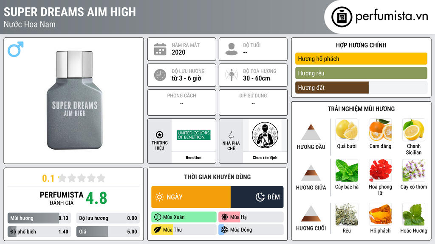The width and height of the screenshot is (435, 244).
Task: Open the Quả bưởi note image
Action: coord(347,130)
